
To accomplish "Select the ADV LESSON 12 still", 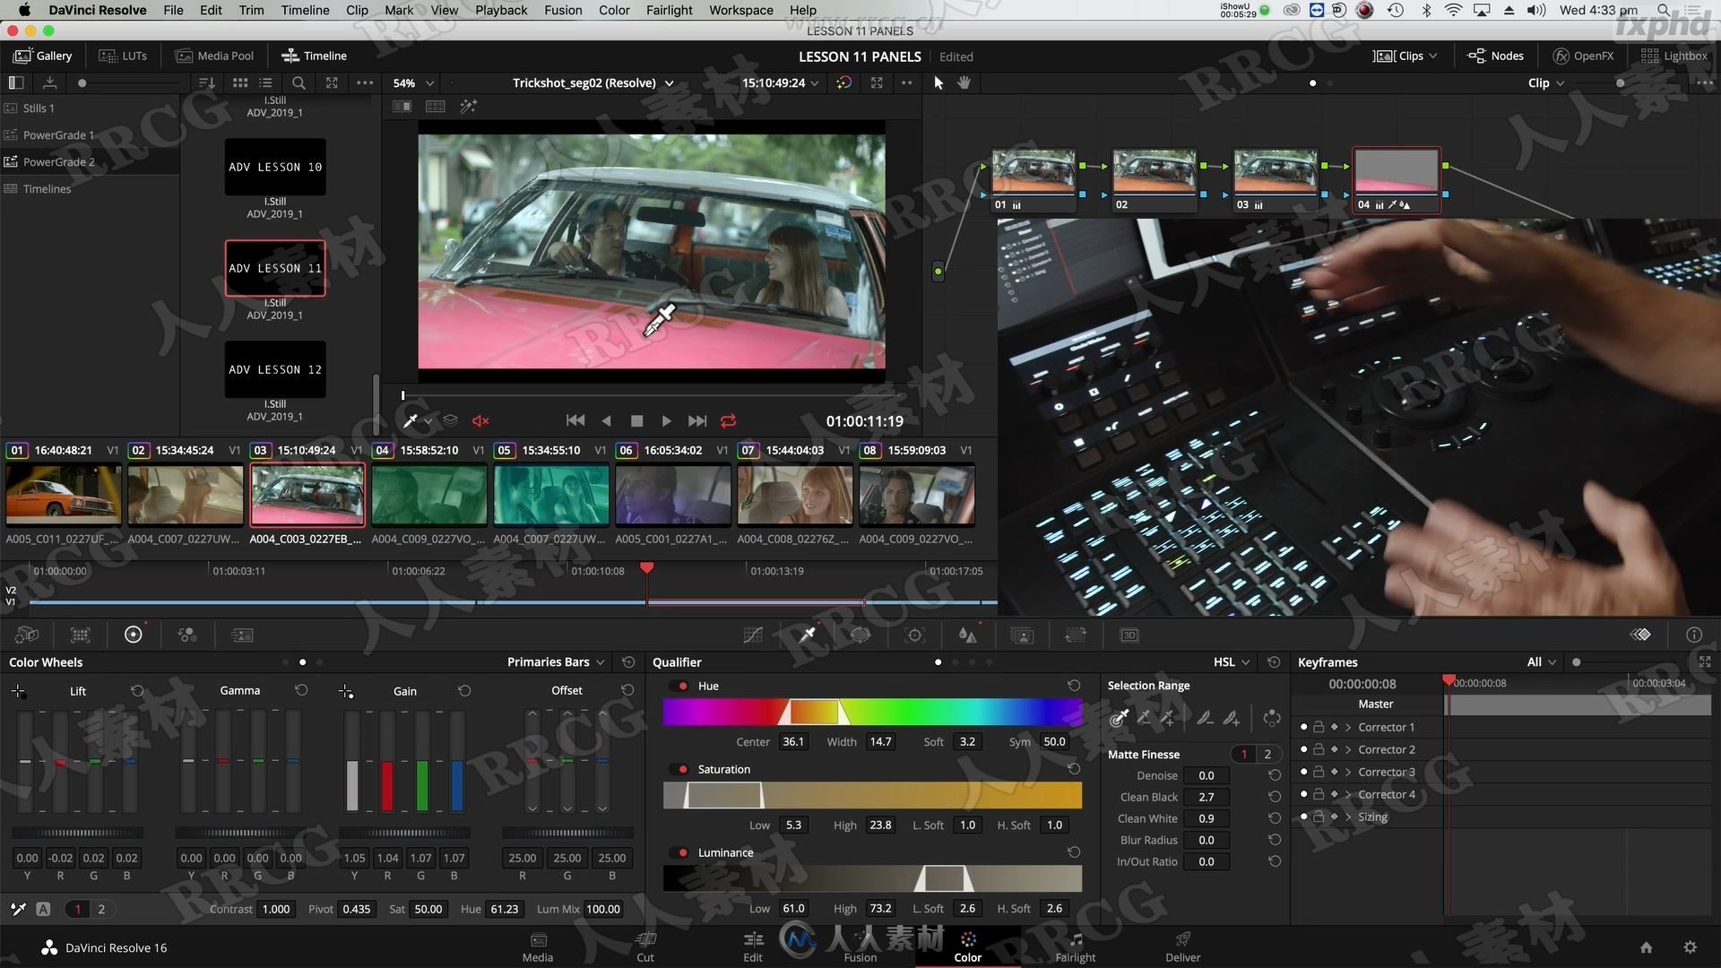I will (x=275, y=369).
